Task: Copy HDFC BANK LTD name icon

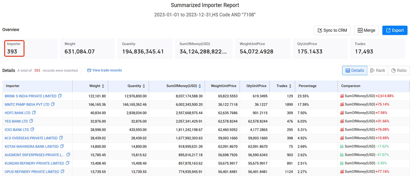Action: 34,113
